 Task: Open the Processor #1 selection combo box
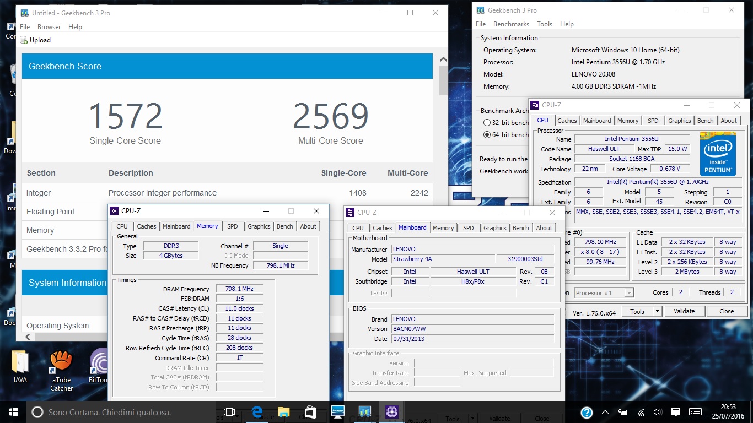point(604,293)
